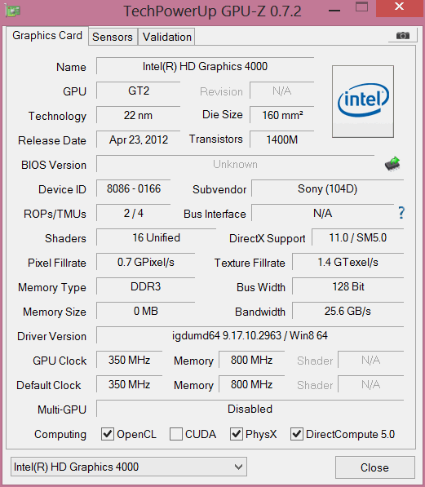Switch to the Sensors tab
The height and width of the screenshot is (487, 425).
113,37
